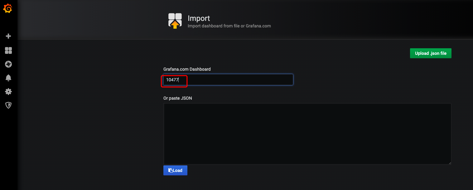Click 'Import dashboard from file or Grafana.com' subtitle
The width and height of the screenshot is (473, 190).
click(229, 26)
